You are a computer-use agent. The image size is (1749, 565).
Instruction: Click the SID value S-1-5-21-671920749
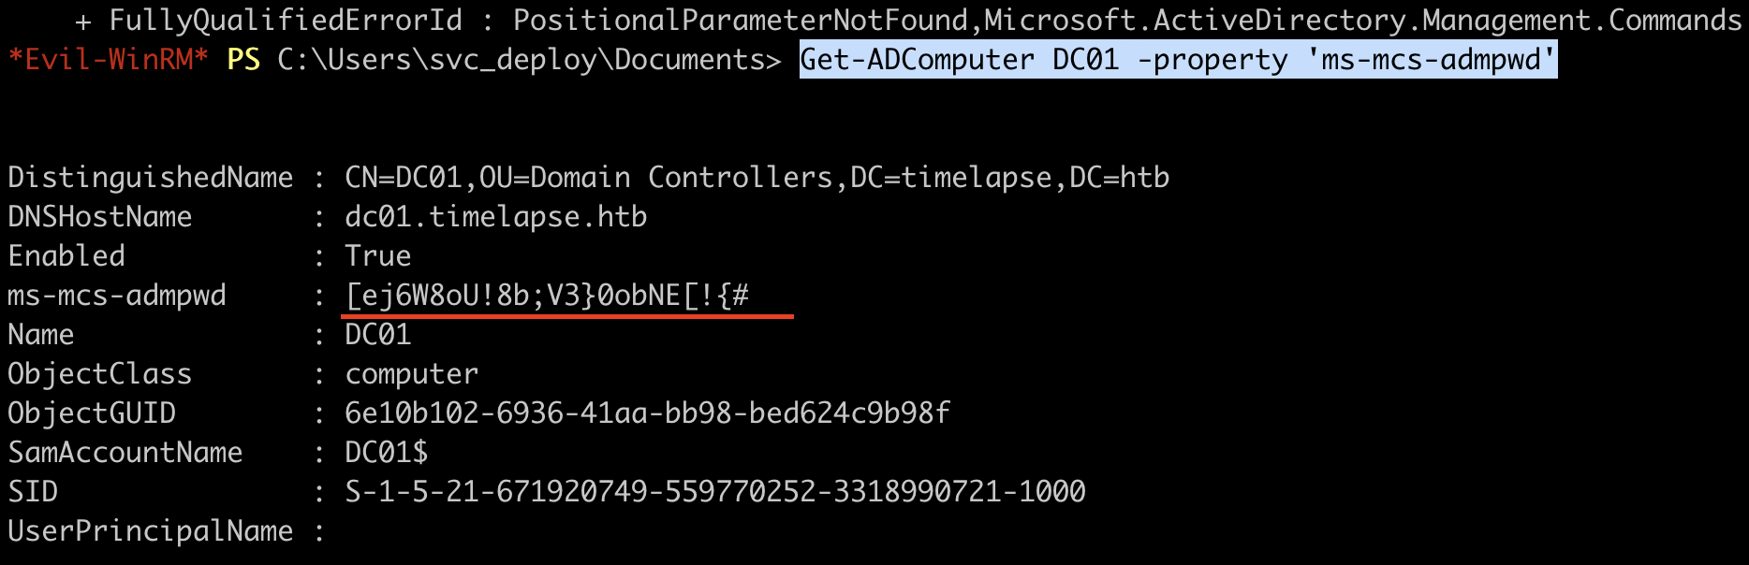(x=715, y=492)
